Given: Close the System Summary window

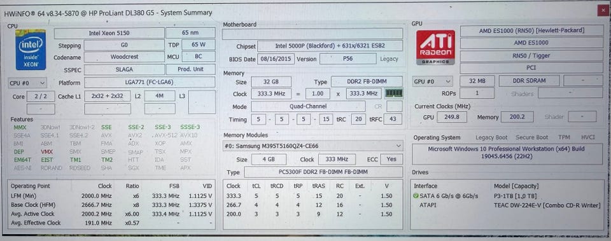Looking at the screenshot, I should (x=603, y=11).
